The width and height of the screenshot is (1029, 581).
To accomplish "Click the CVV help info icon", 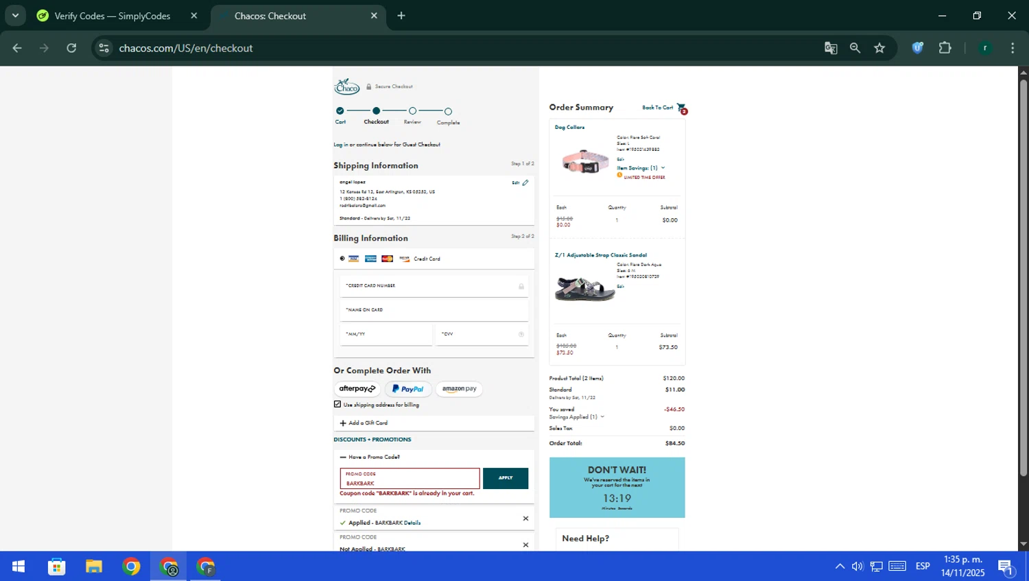I will pos(521,335).
